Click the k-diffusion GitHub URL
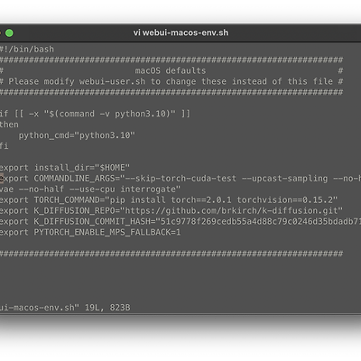The image size is (361, 361). tap(231, 210)
